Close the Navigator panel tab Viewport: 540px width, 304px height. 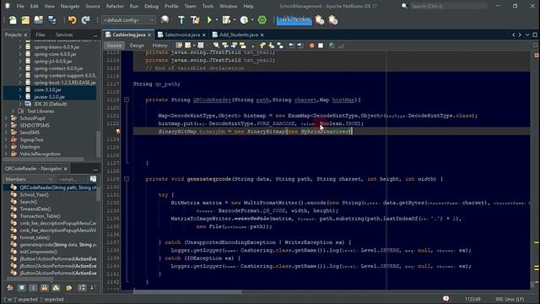[66, 169]
